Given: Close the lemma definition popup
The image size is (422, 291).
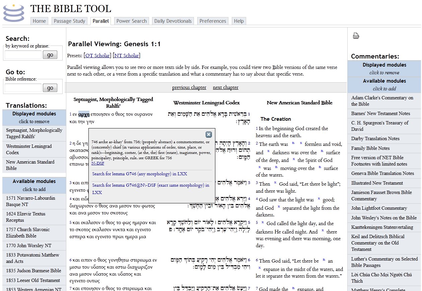Looking at the screenshot, I should tap(209, 134).
